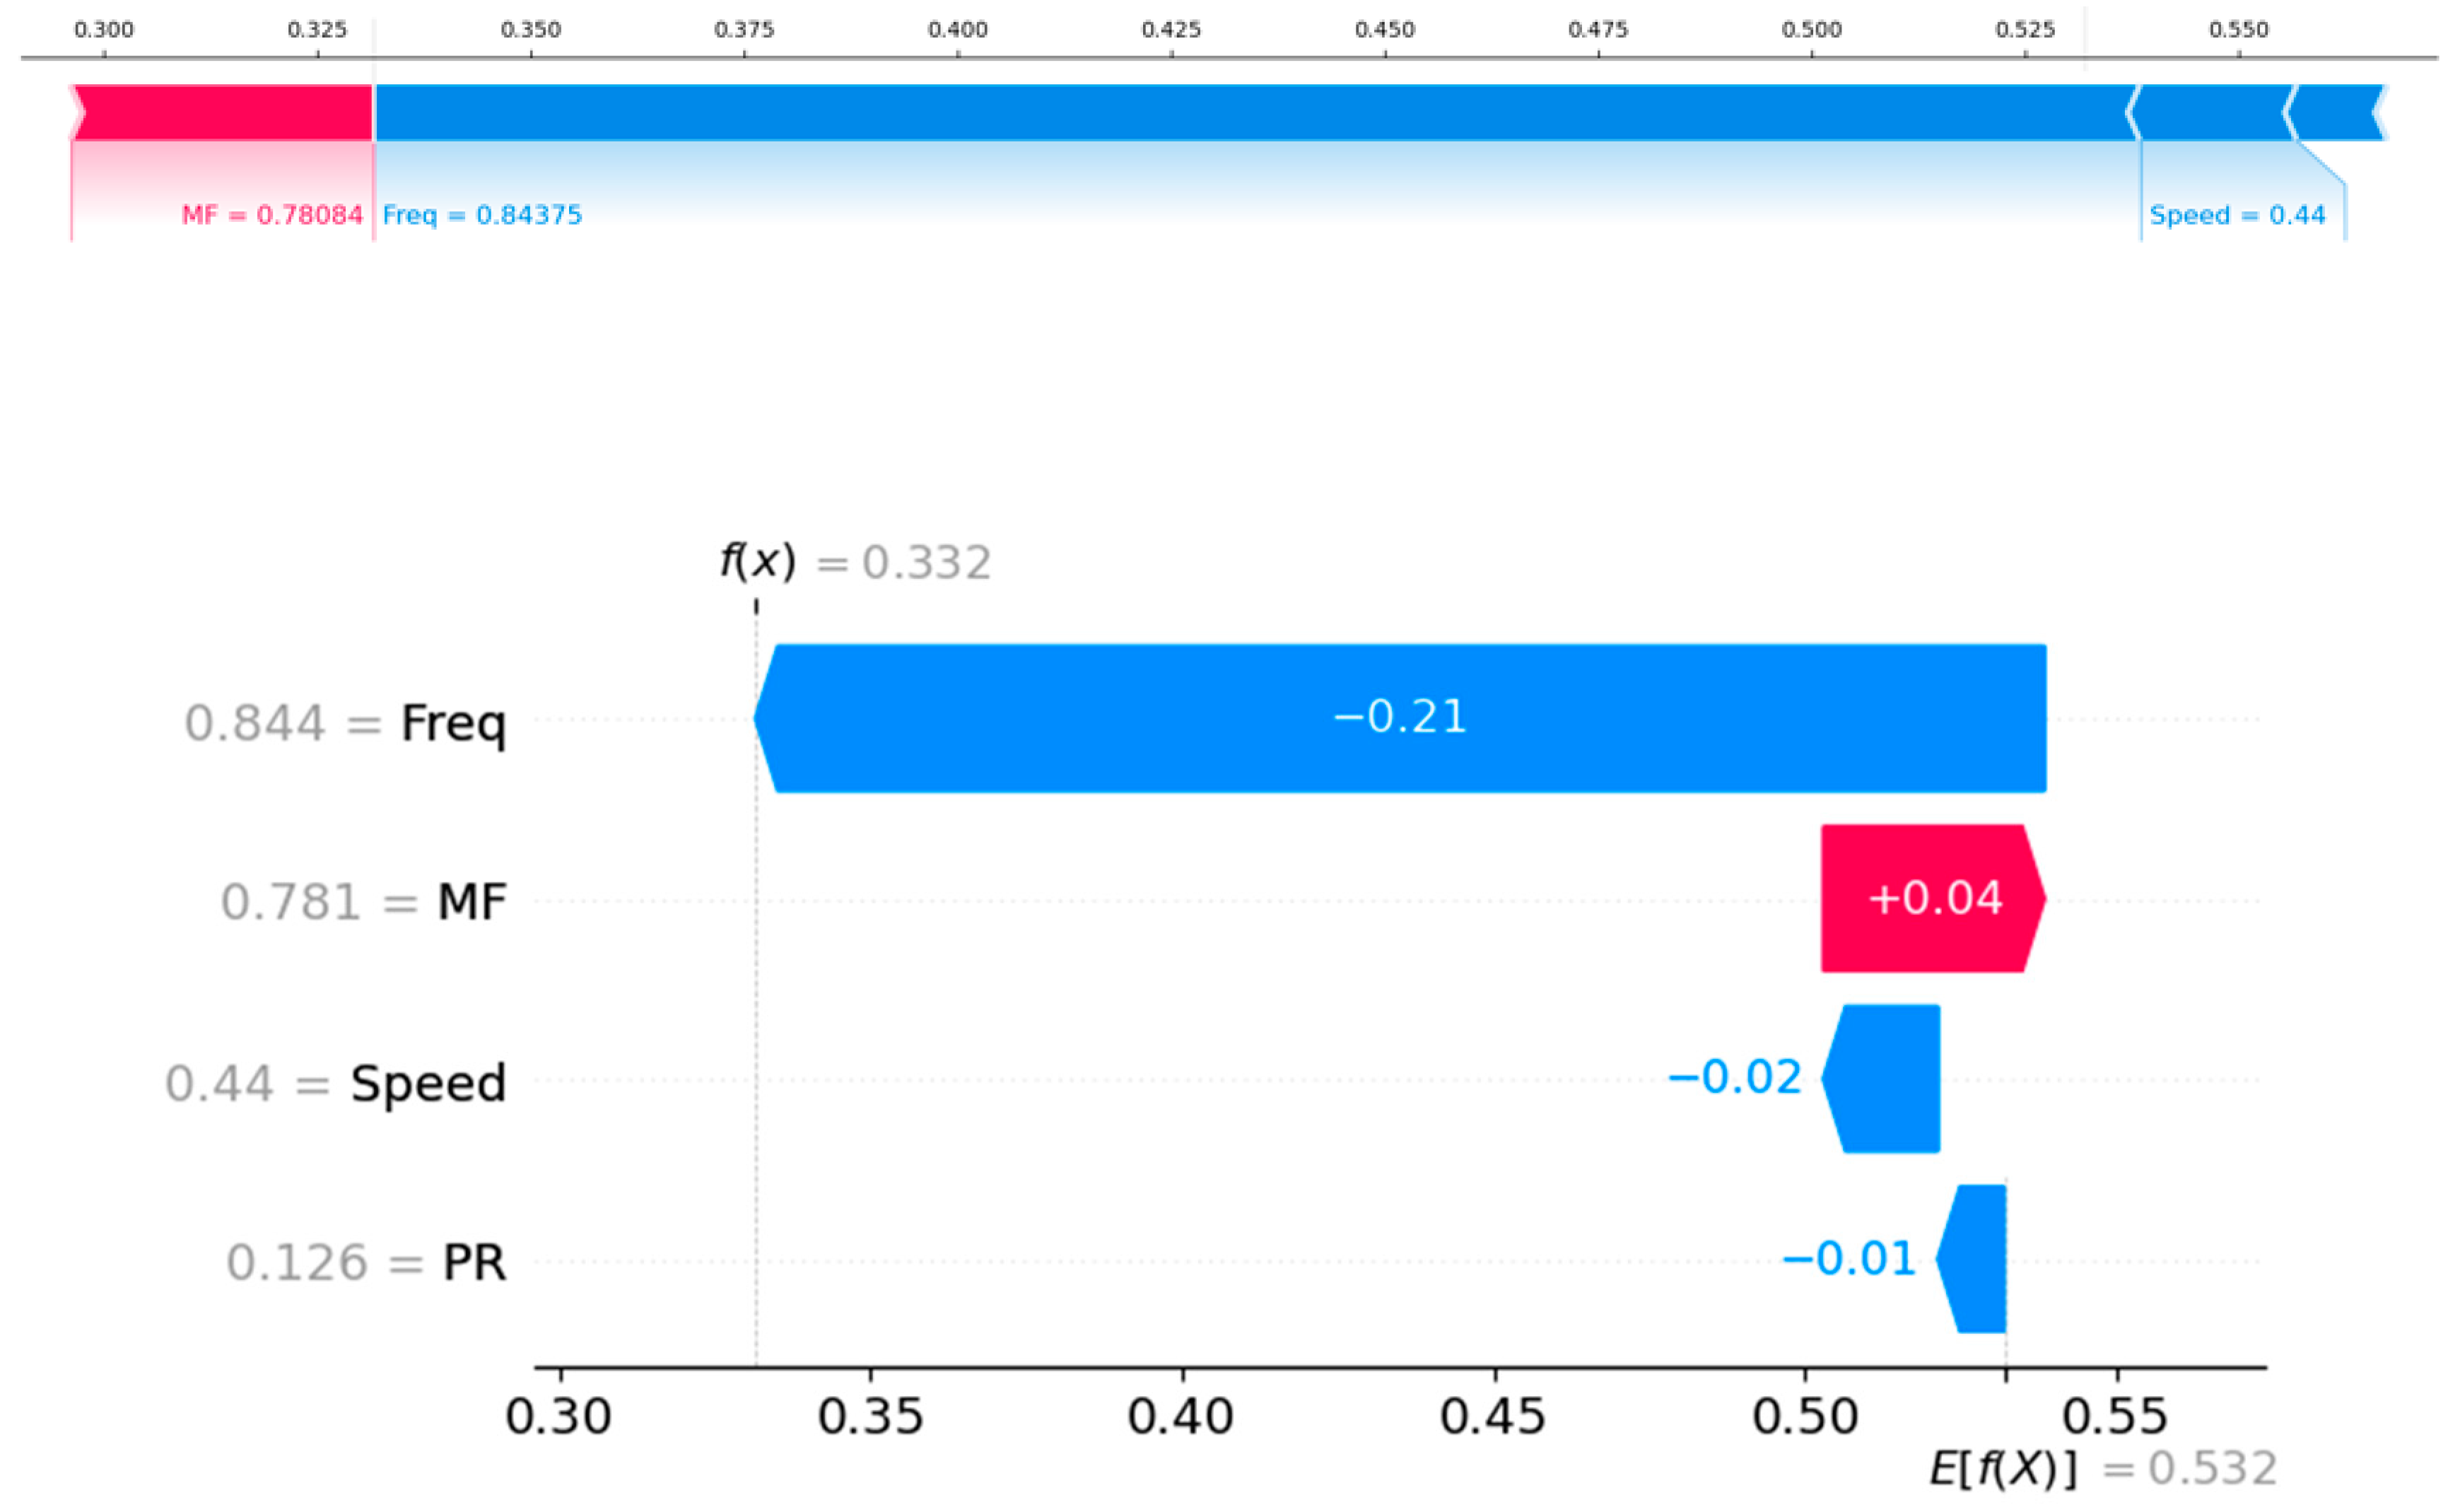
Task: Click the -0.01 value beside the PR bar
Action: click(1848, 1258)
